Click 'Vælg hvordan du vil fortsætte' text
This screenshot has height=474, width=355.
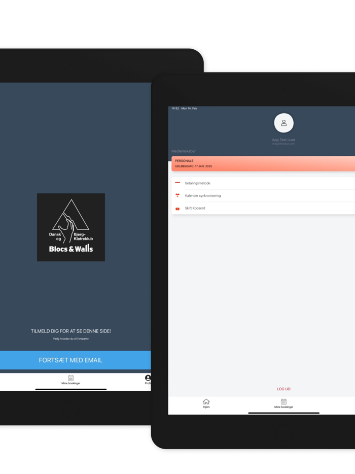(x=70, y=338)
